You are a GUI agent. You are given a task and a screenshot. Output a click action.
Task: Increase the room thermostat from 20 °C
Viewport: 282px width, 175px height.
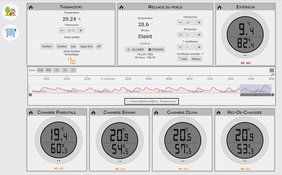81,31
